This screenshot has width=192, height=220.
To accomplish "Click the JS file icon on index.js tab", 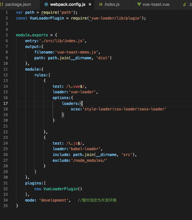I will (101, 4).
